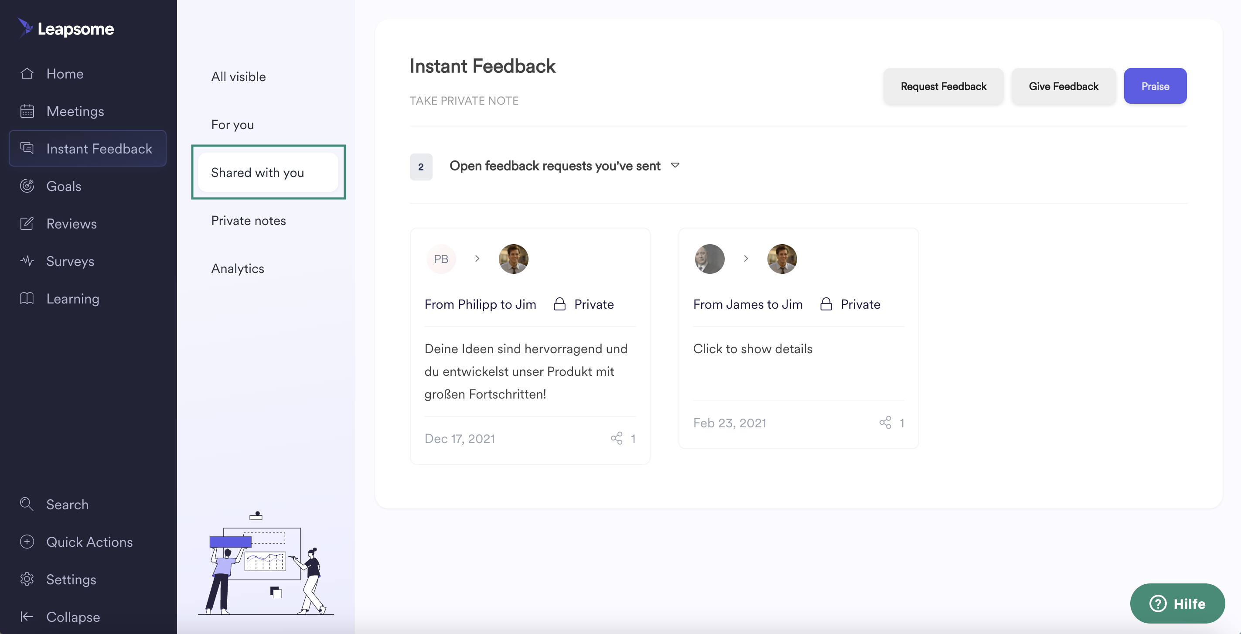Click chevron arrow between James and Jim

tap(746, 259)
